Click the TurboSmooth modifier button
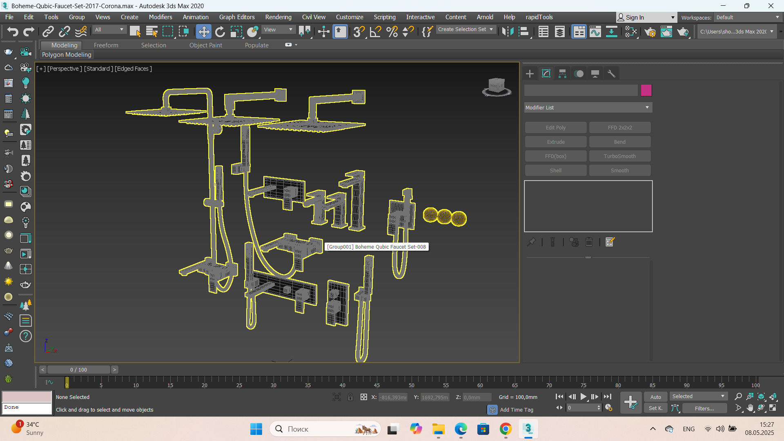The height and width of the screenshot is (441, 784). (x=619, y=156)
